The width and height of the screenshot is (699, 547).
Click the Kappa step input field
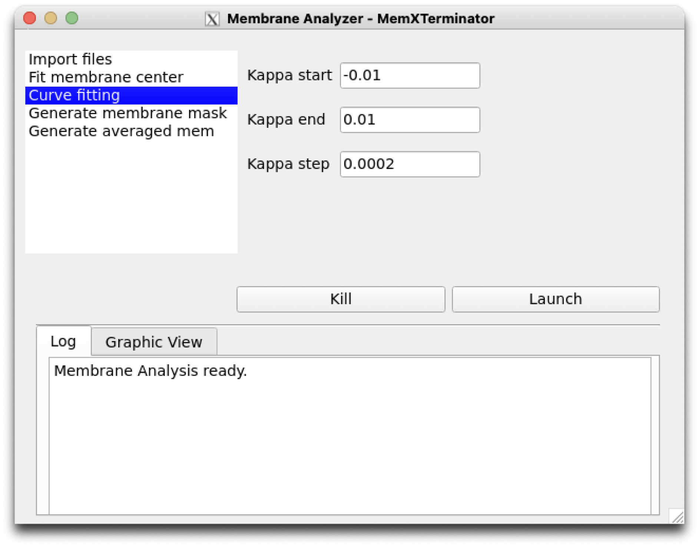point(410,164)
